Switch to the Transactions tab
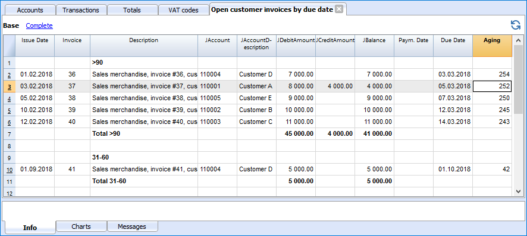Screen dimensions: 527x236 click(81, 10)
